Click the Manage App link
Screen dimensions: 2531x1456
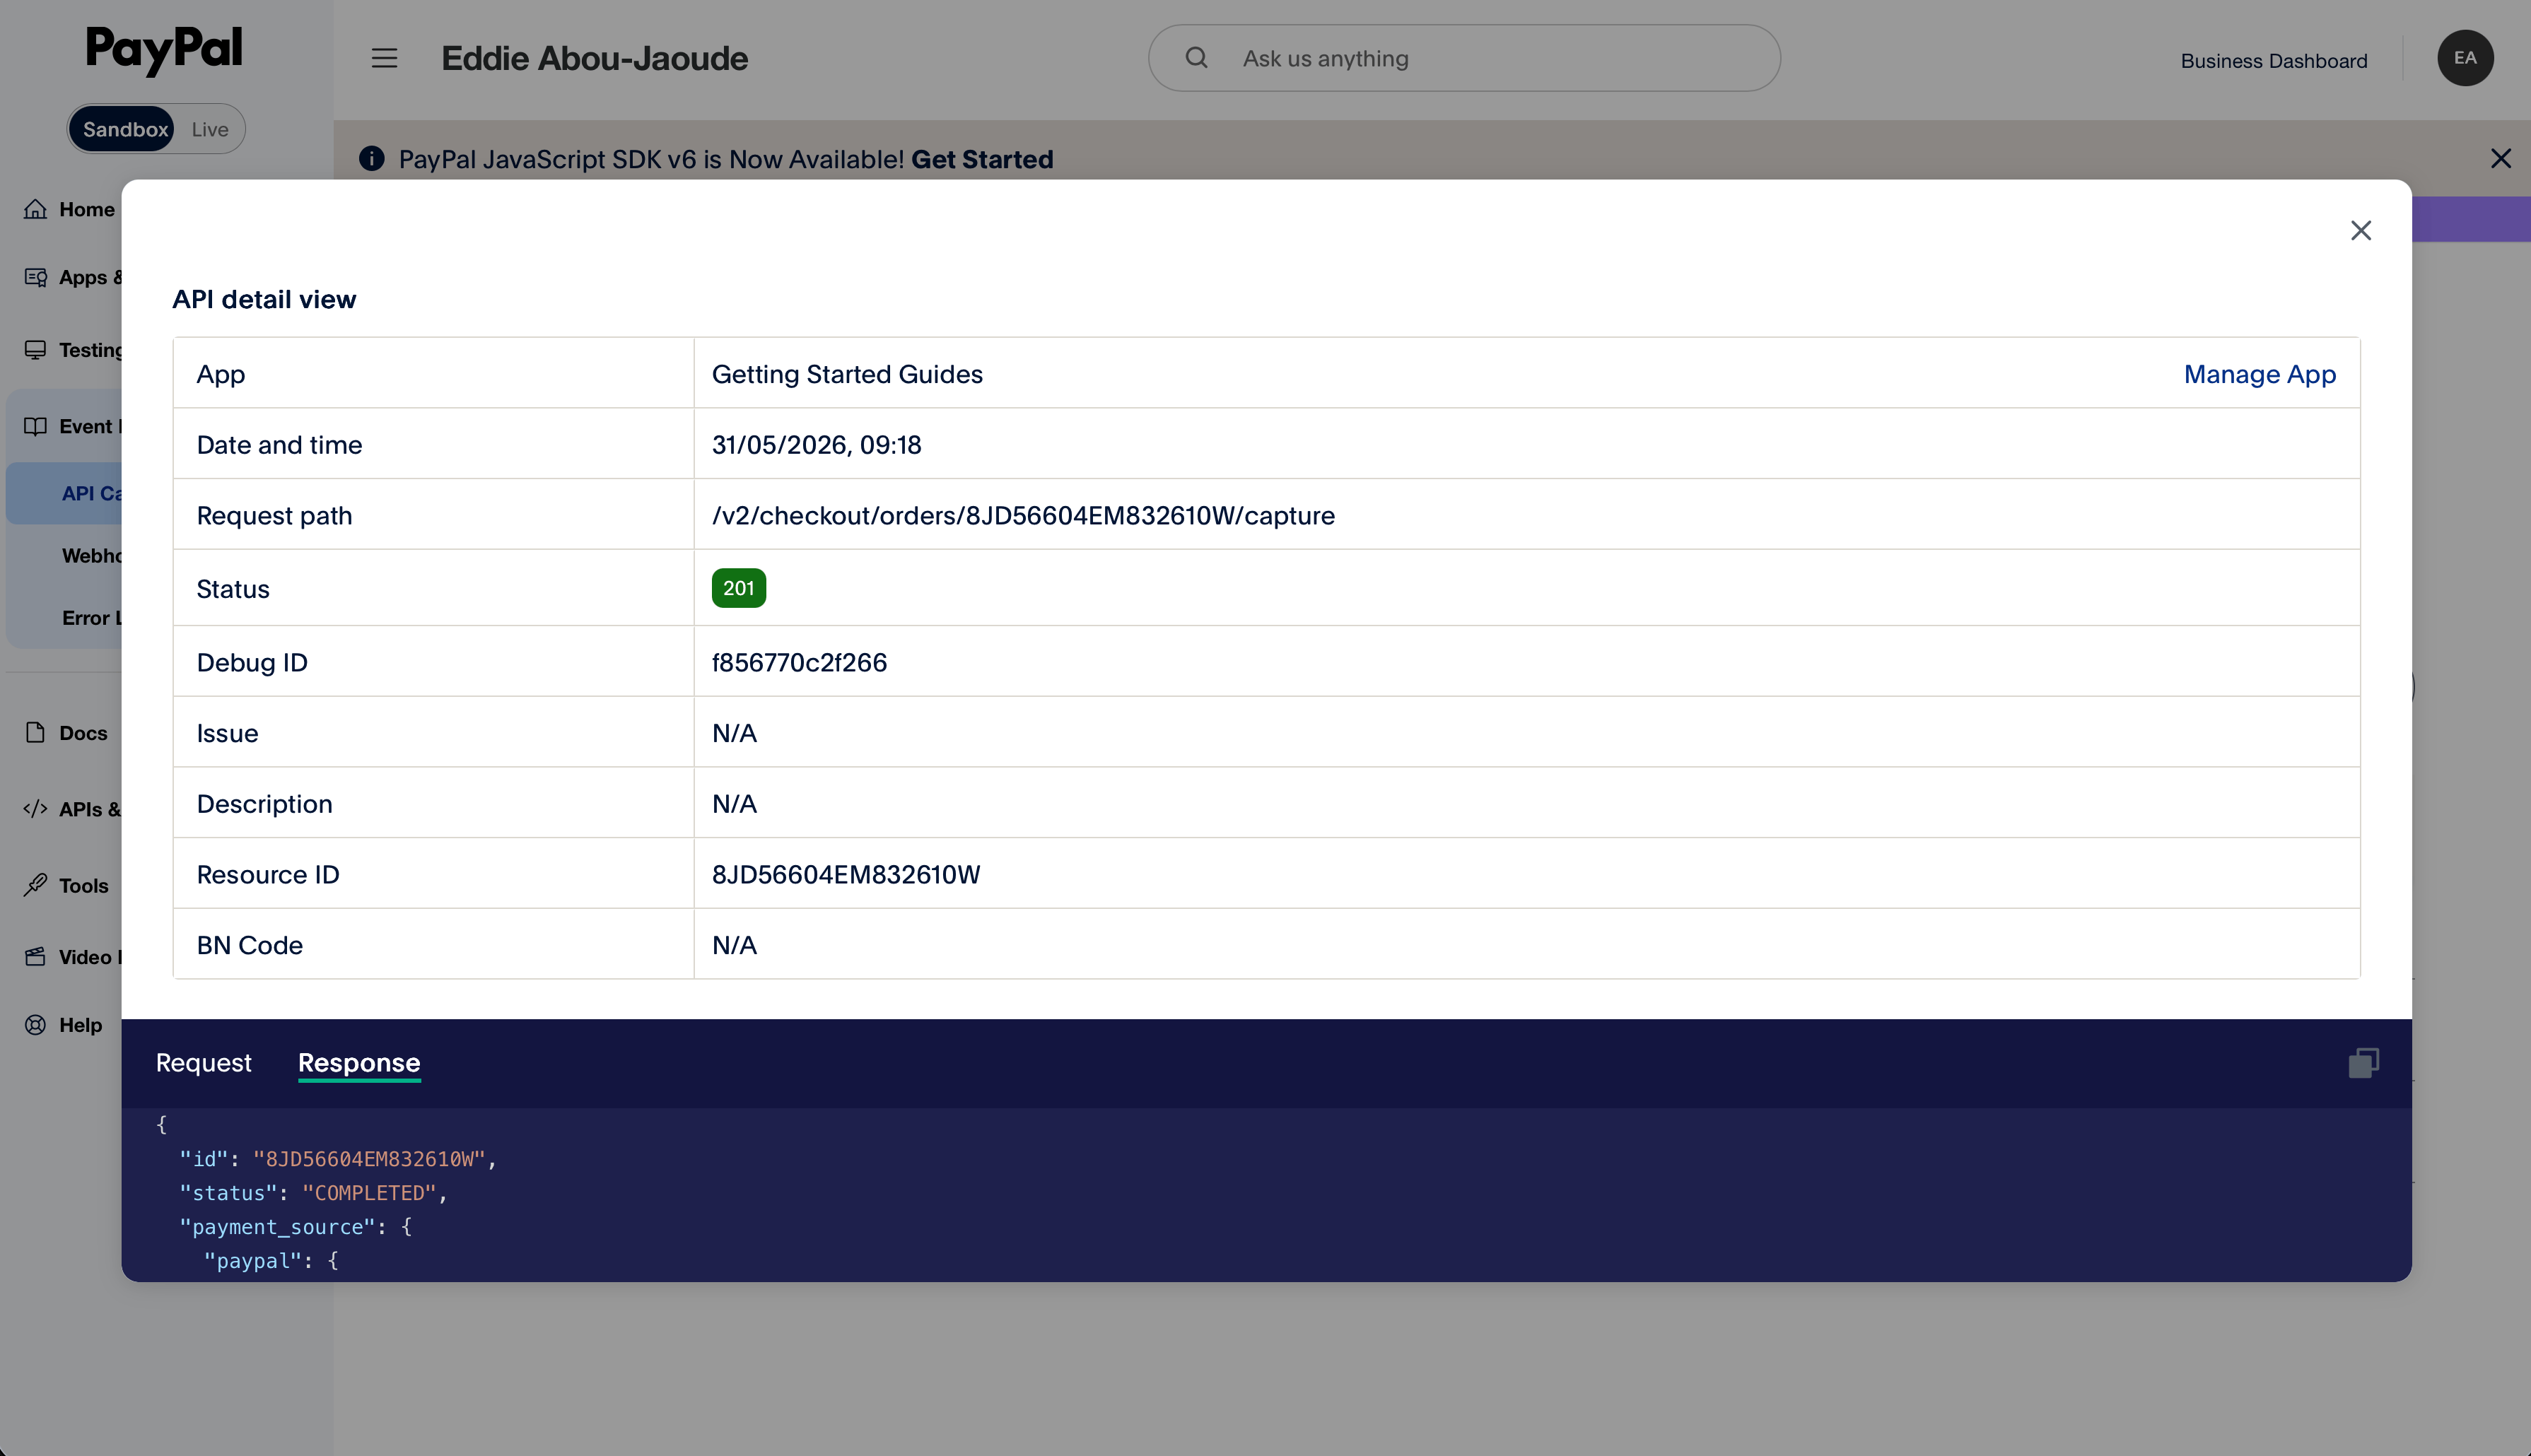point(2259,374)
